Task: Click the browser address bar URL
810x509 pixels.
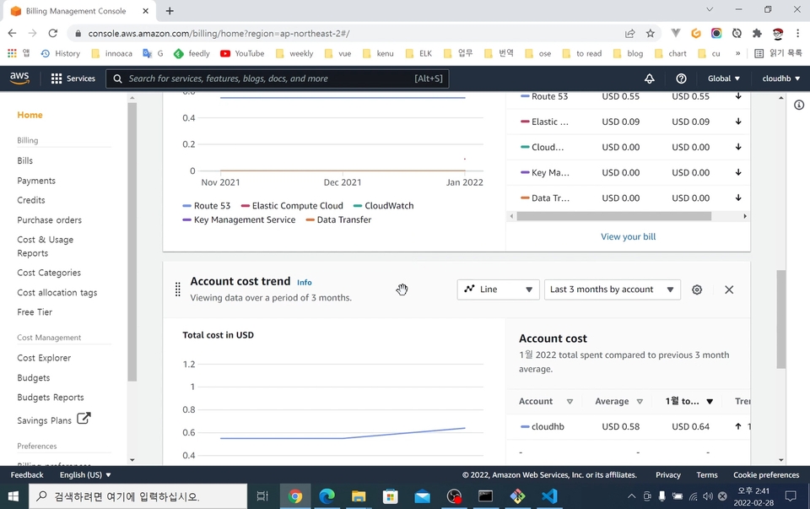Action: tap(219, 34)
